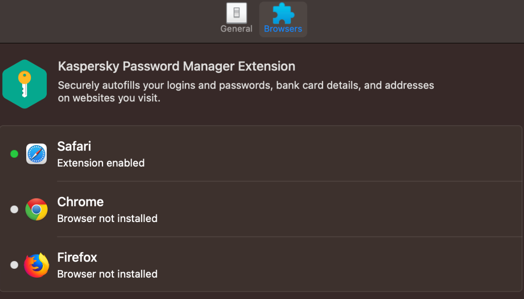Click the Kaspersky Password Manager Extension heading
Image resolution: width=524 pixels, height=299 pixels.
176,66
